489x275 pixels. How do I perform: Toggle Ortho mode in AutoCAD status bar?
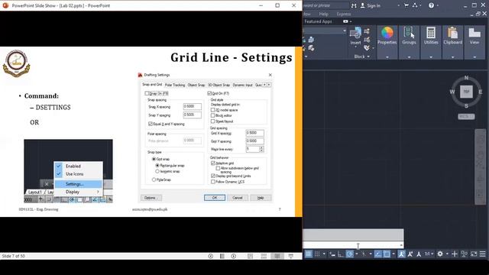pos(341,254)
